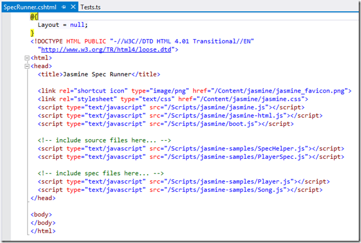The width and height of the screenshot is (361, 243).
Task: Click the 'text/css' type attribute value
Action: (156, 99)
